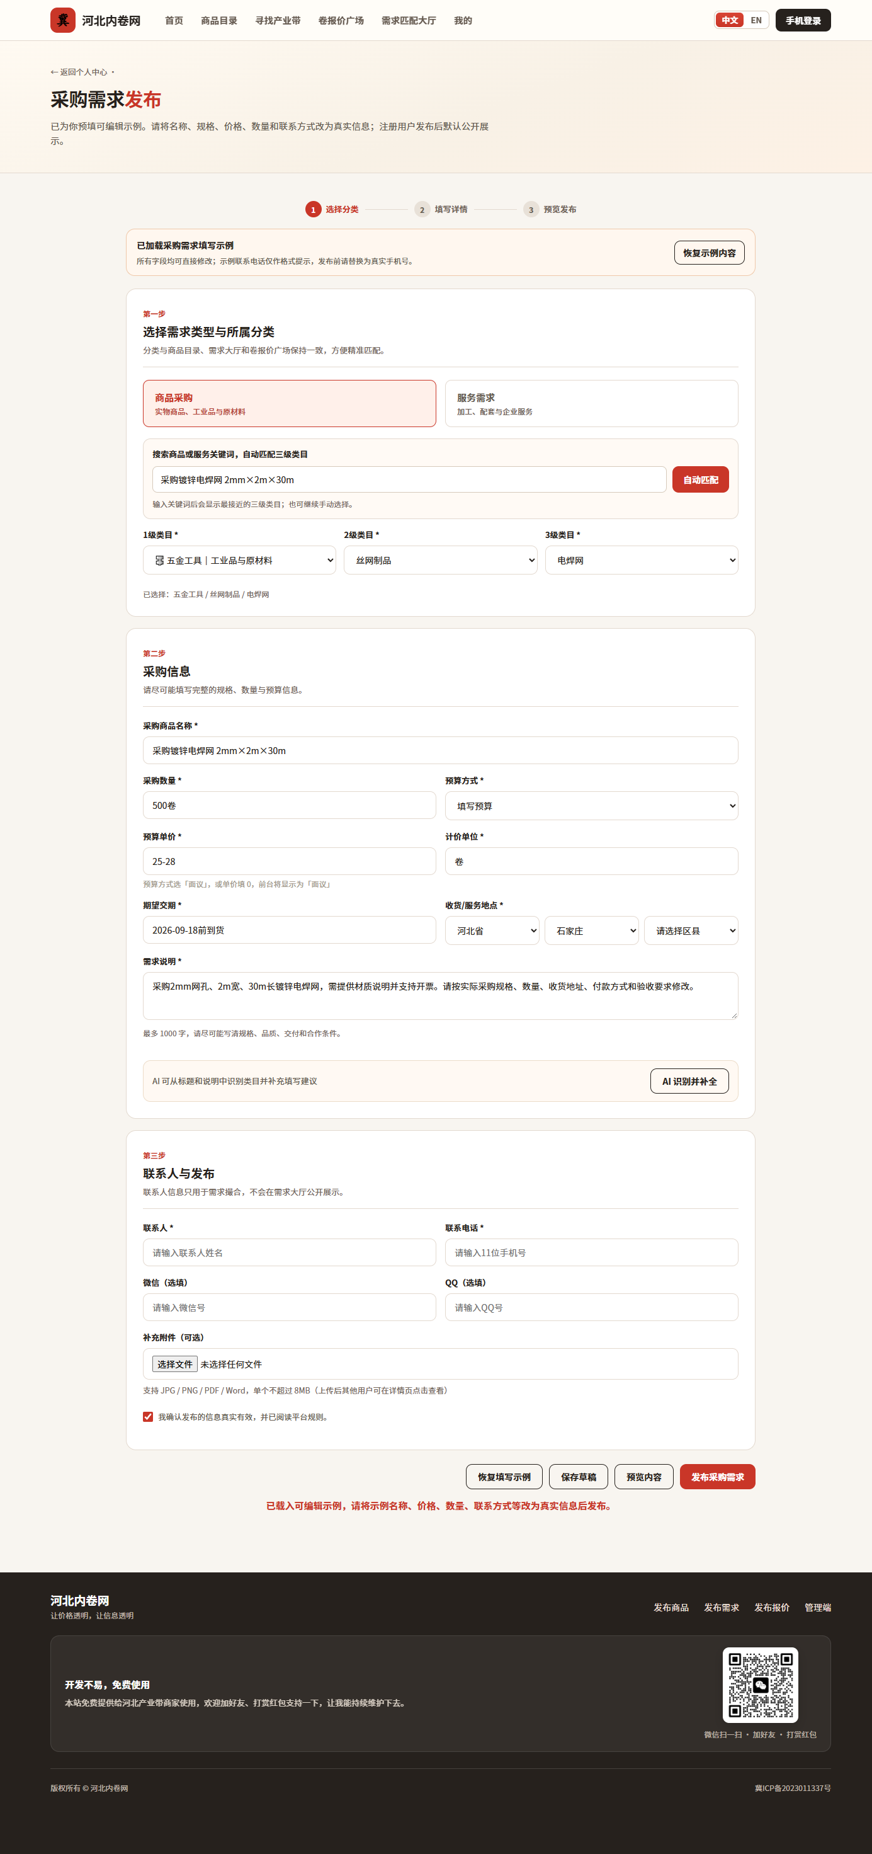Image resolution: width=872 pixels, height=1854 pixels.
Task: Click the 联系人 name field
Action: tap(289, 1252)
